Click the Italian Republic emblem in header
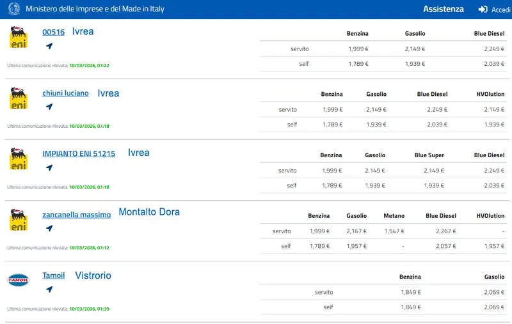This screenshot has width=512, height=324. [x=12, y=10]
